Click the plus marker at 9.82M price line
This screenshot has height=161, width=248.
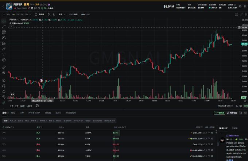[239, 27]
